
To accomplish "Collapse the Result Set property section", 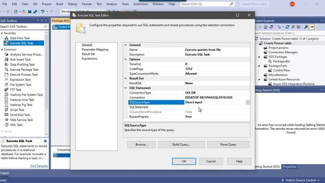I will (x=125, y=78).
